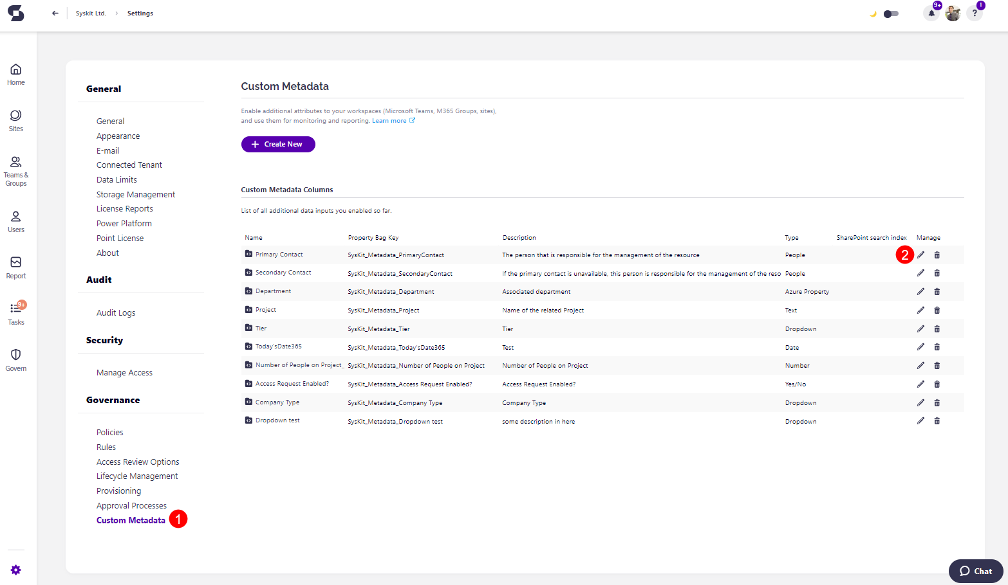
Task: Open the Tasks panel with notification badge
Action: coord(15,313)
